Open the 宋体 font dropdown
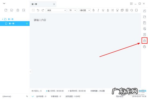 point(56,10)
